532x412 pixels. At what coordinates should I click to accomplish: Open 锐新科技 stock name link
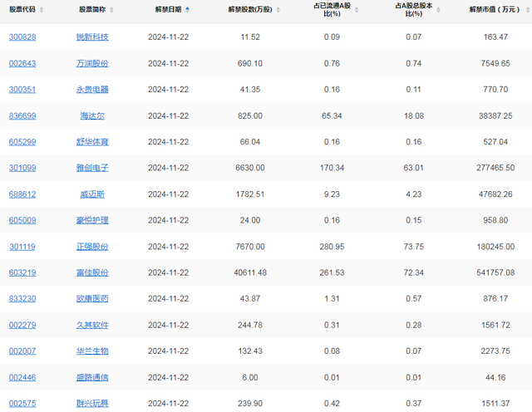92,37
